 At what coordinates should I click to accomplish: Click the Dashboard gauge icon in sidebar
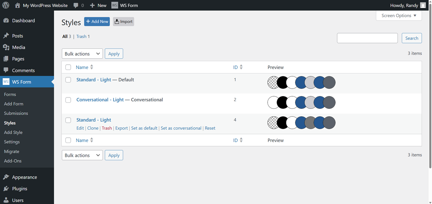pyautogui.click(x=6, y=21)
